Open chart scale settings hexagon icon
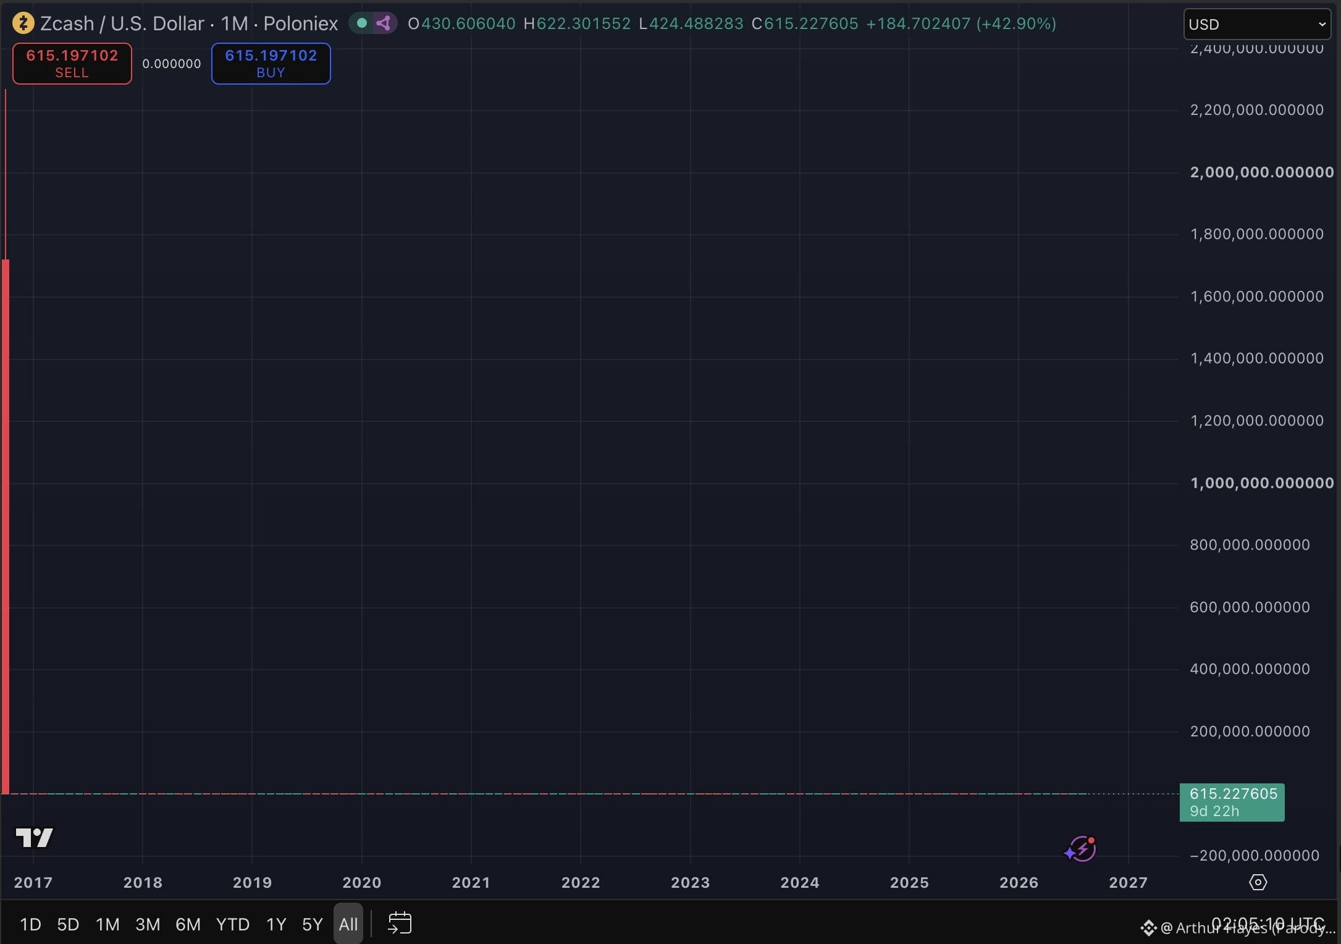This screenshot has height=944, width=1341. pos(1258,882)
